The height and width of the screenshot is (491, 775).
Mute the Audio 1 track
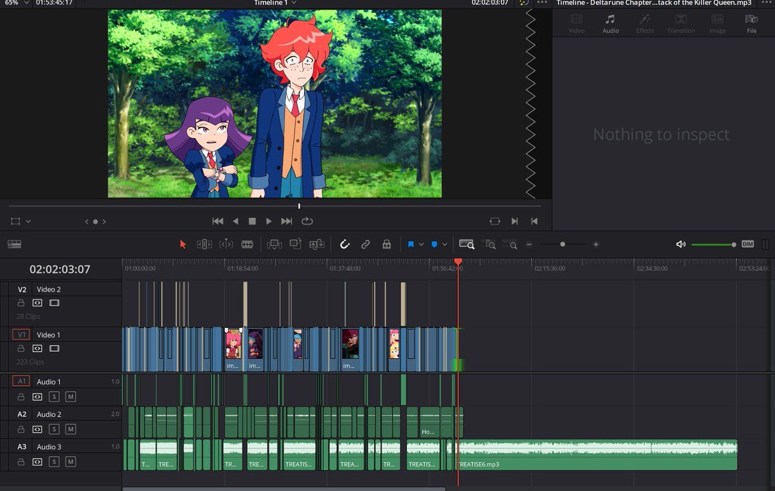click(x=70, y=396)
